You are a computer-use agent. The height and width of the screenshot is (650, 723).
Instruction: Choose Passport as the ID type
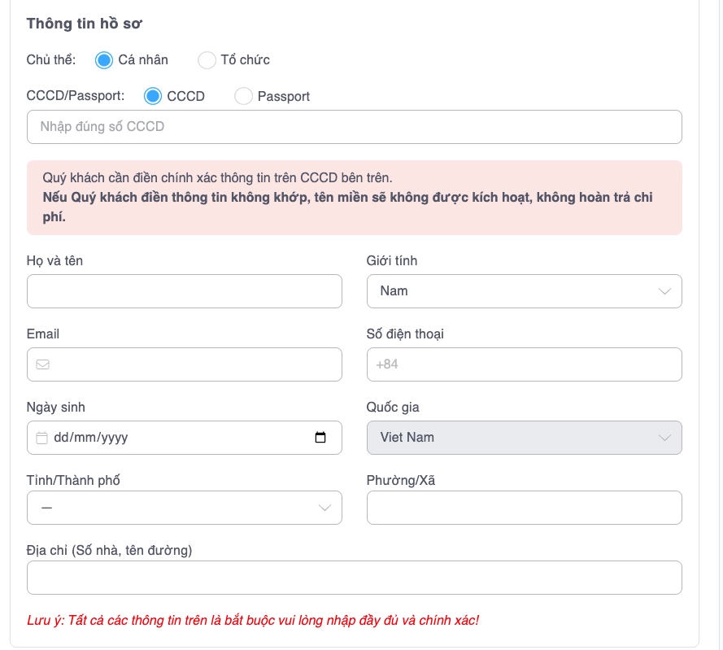pos(243,96)
